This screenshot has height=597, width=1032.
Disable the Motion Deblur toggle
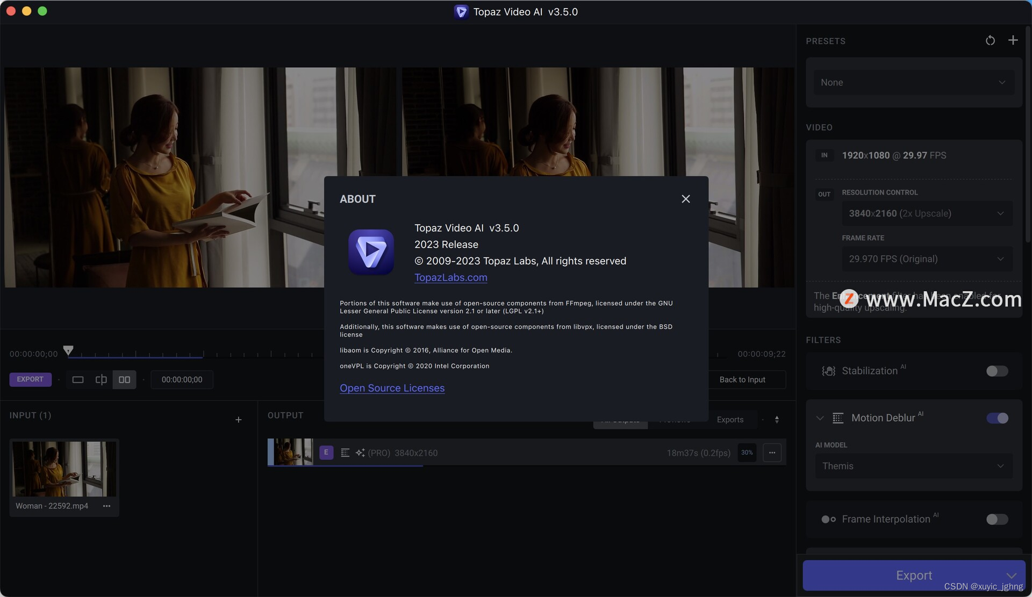[x=997, y=418]
